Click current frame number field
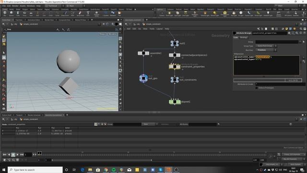This screenshot has width=307, height=173. pyautogui.click(x=28, y=155)
